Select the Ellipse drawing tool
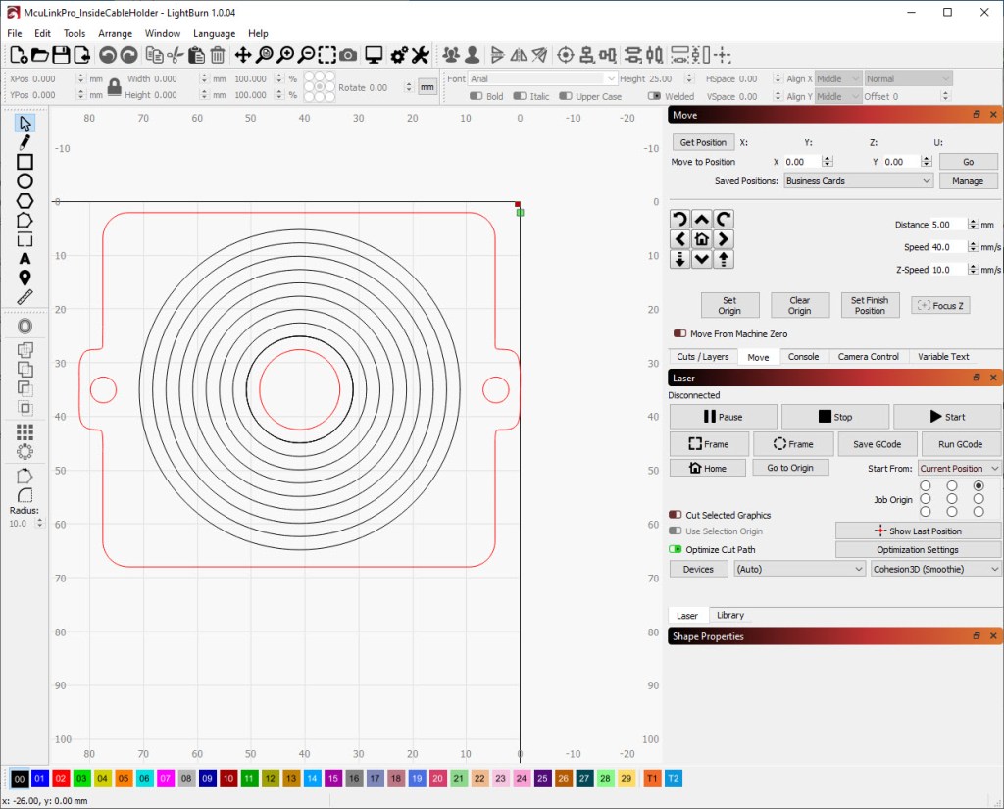Screen dimensions: 1004x809 pos(25,181)
